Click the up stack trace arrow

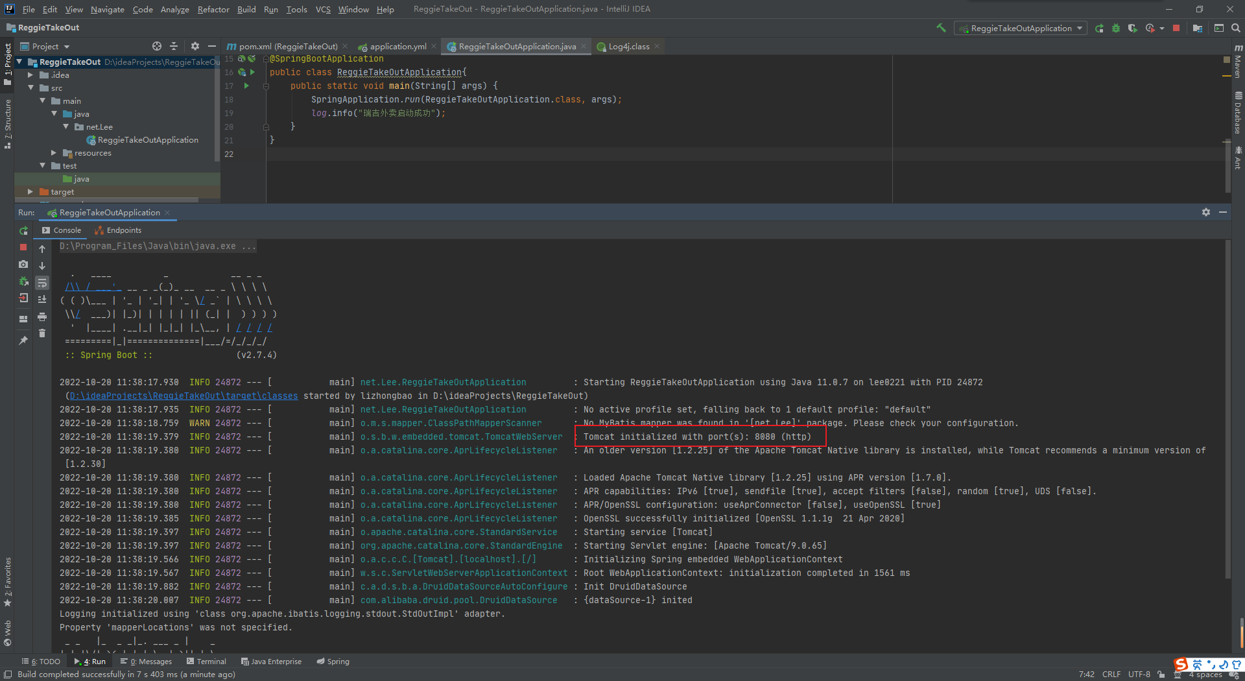click(42, 249)
